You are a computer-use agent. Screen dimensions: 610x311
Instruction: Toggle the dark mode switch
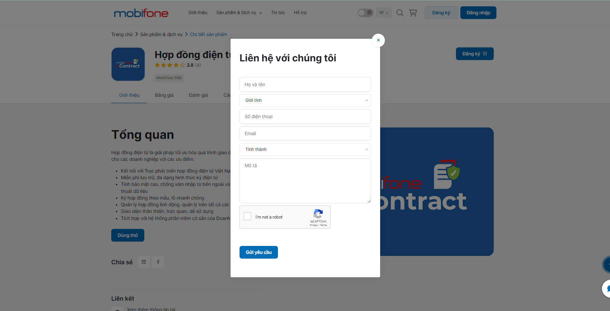pyautogui.click(x=365, y=13)
